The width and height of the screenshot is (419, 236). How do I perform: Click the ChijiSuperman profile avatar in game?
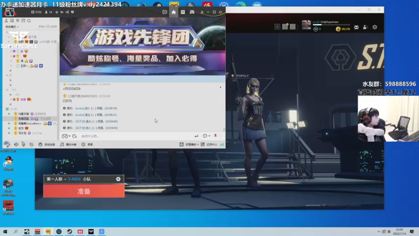(306, 25)
